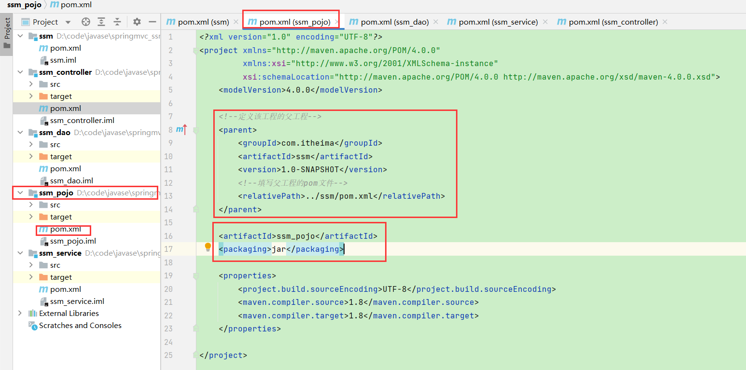Screen dimensions: 746x370
Task: Click line number 25 in the gutter
Action: click(168, 355)
